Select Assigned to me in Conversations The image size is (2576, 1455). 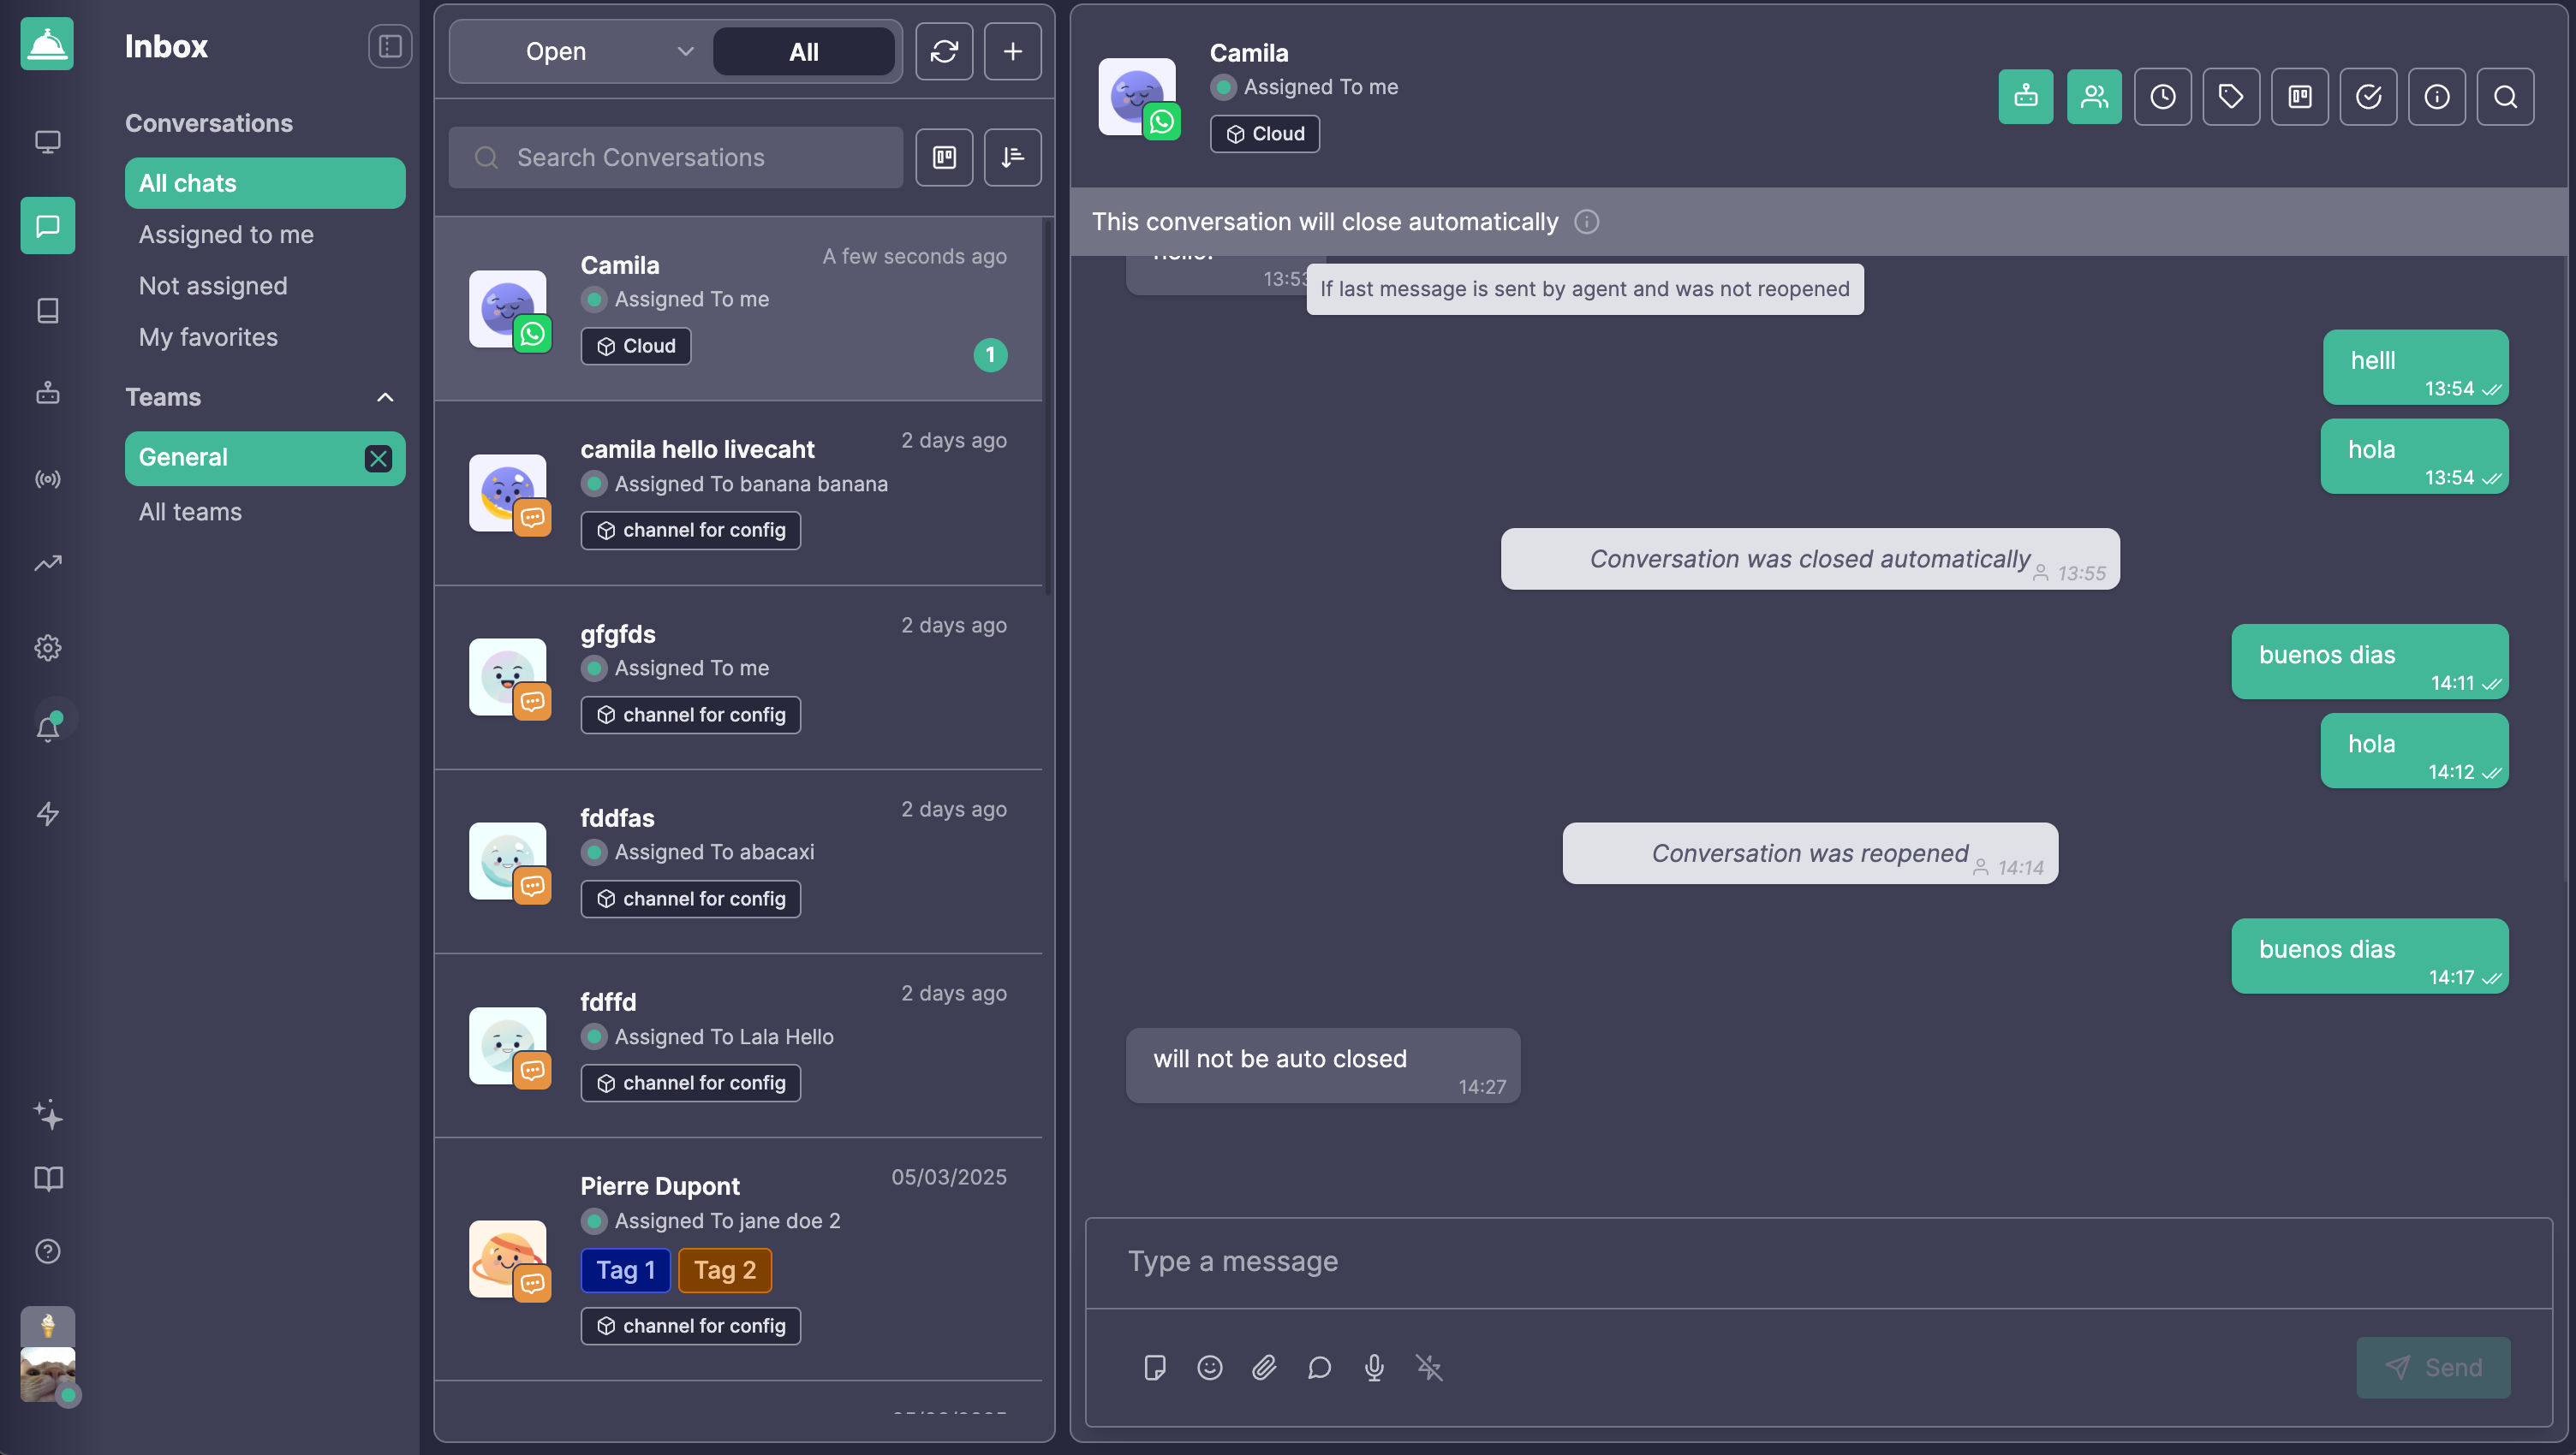click(226, 234)
